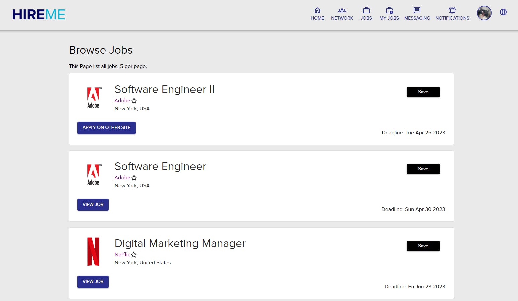Click the Netflix logo thumbnail

(x=93, y=252)
